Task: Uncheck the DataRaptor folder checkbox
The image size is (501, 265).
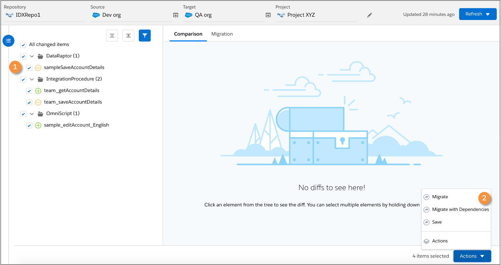Action: (23, 56)
